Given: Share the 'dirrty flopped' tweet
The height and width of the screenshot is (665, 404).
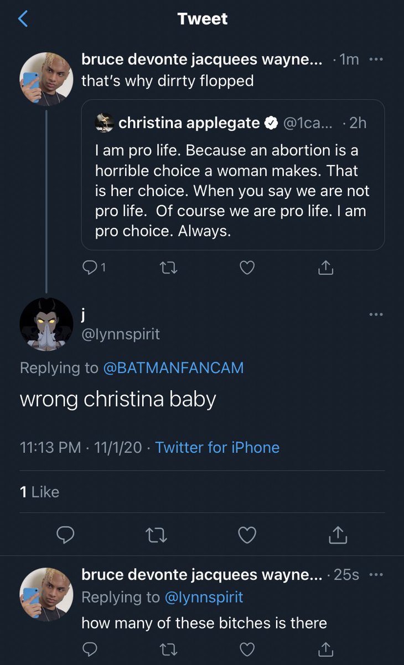Looking at the screenshot, I should point(326,268).
